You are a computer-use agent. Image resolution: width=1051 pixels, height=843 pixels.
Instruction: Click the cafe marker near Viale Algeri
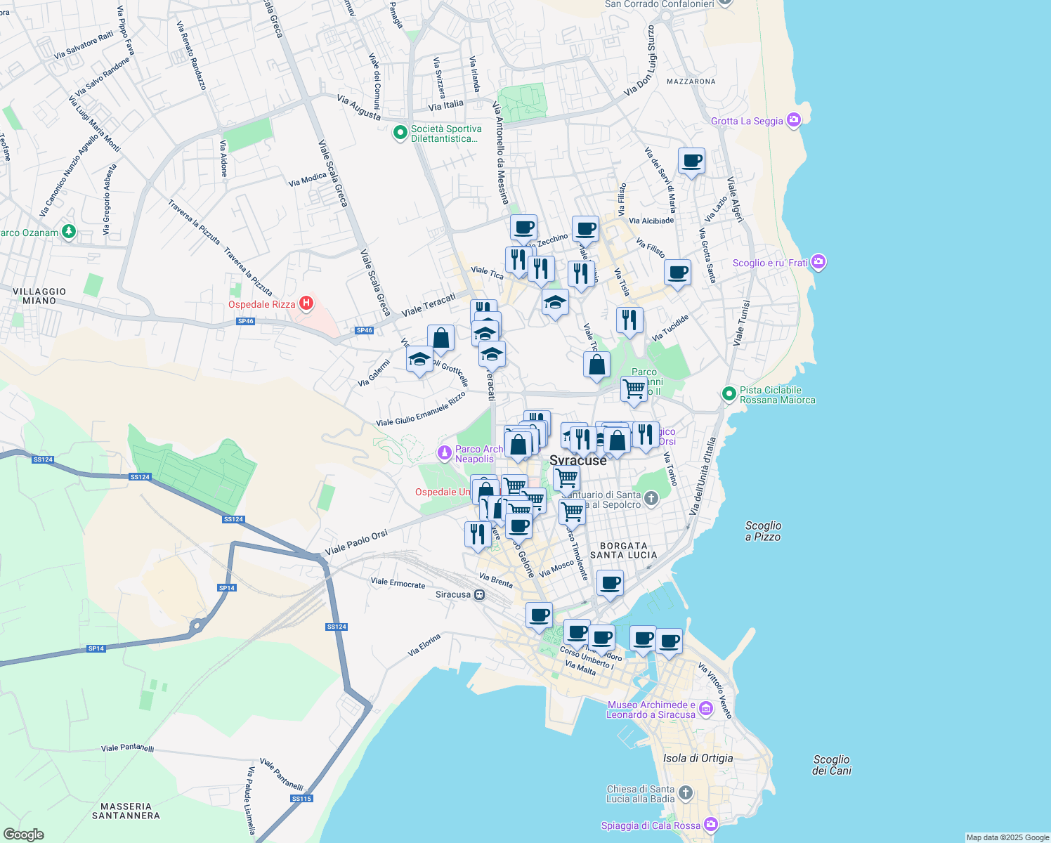point(691,162)
